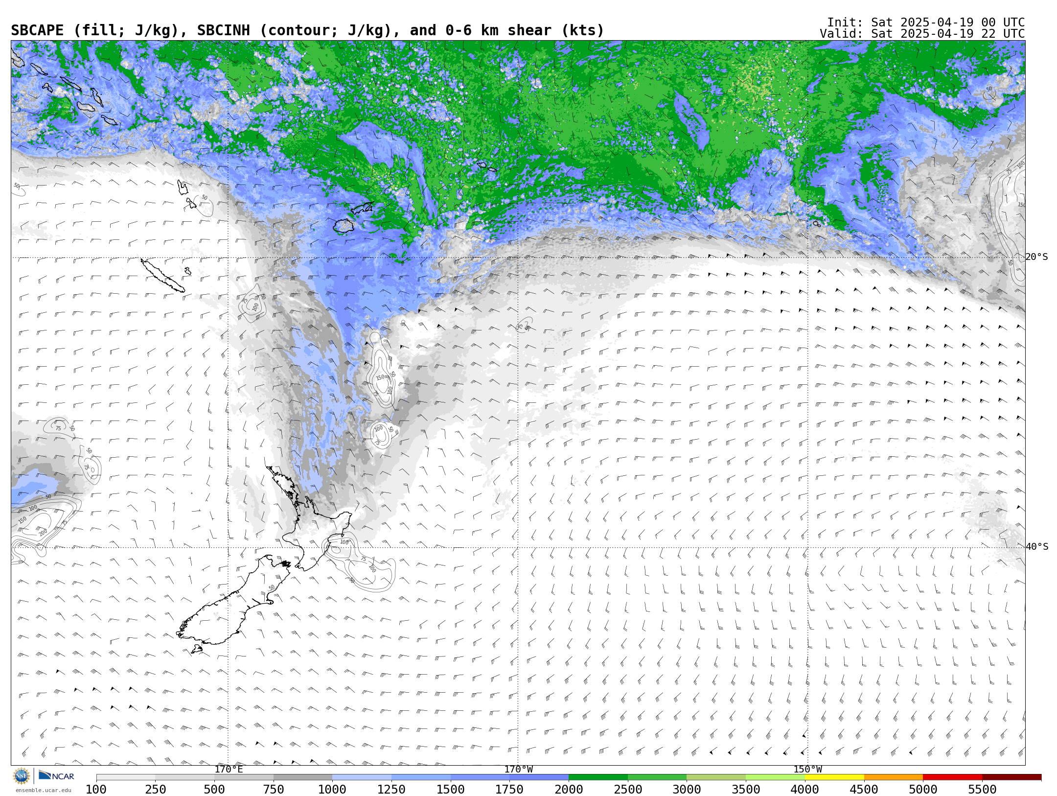Click the colorbar label 5000
The height and width of the screenshot is (796, 1057).
tap(923, 790)
